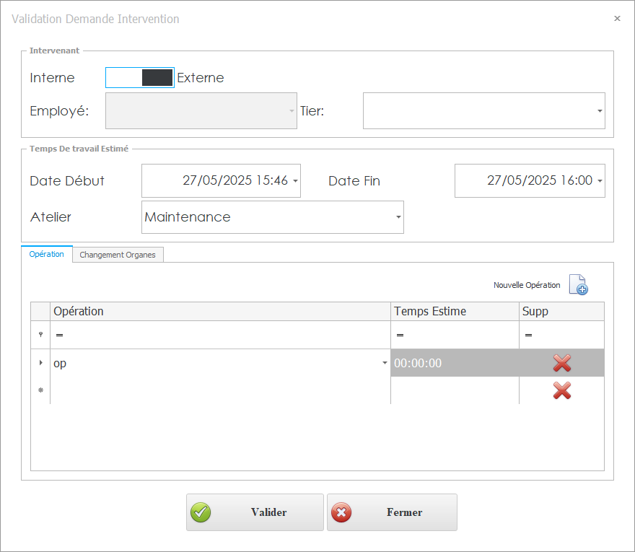
Task: Open the Tier dropdown
Action: click(x=599, y=111)
